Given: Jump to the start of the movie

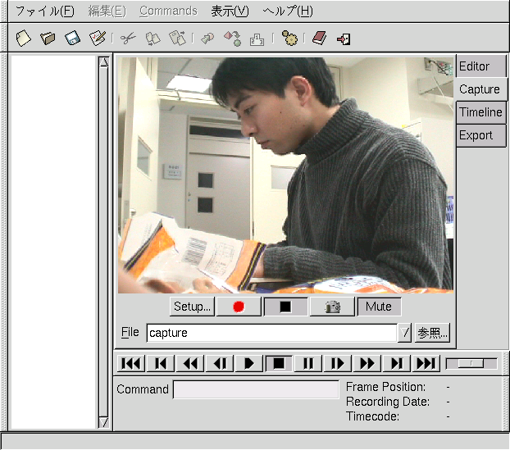Looking at the screenshot, I should pyautogui.click(x=130, y=363).
